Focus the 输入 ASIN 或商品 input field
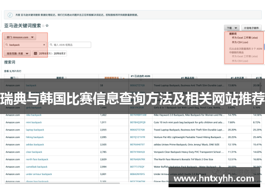 70,45
